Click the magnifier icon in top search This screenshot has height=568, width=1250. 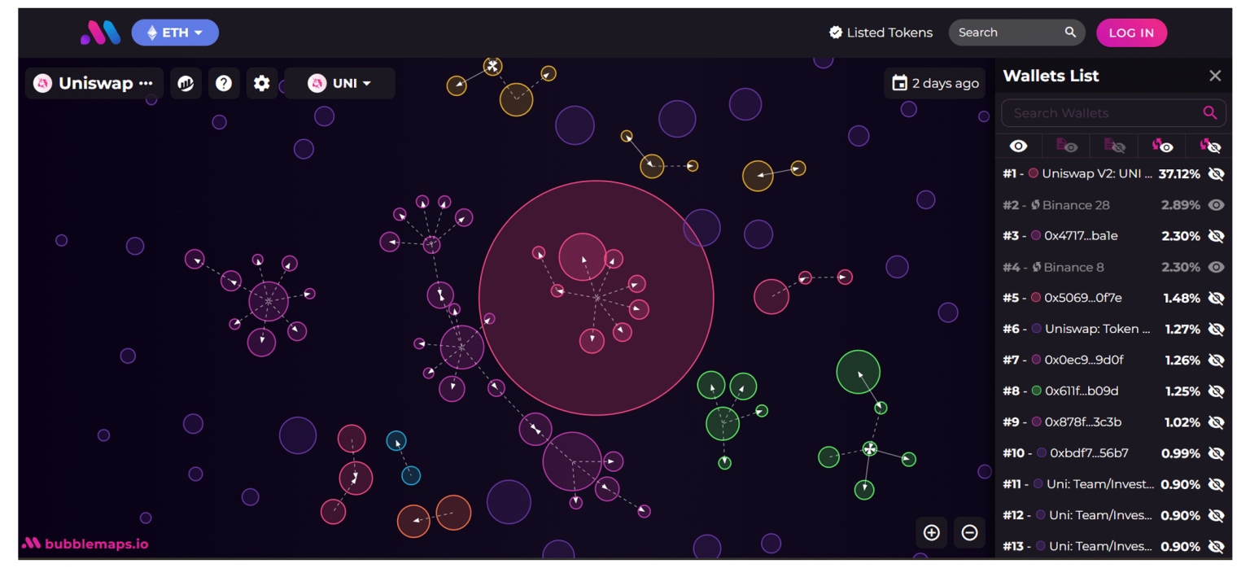click(x=1070, y=33)
